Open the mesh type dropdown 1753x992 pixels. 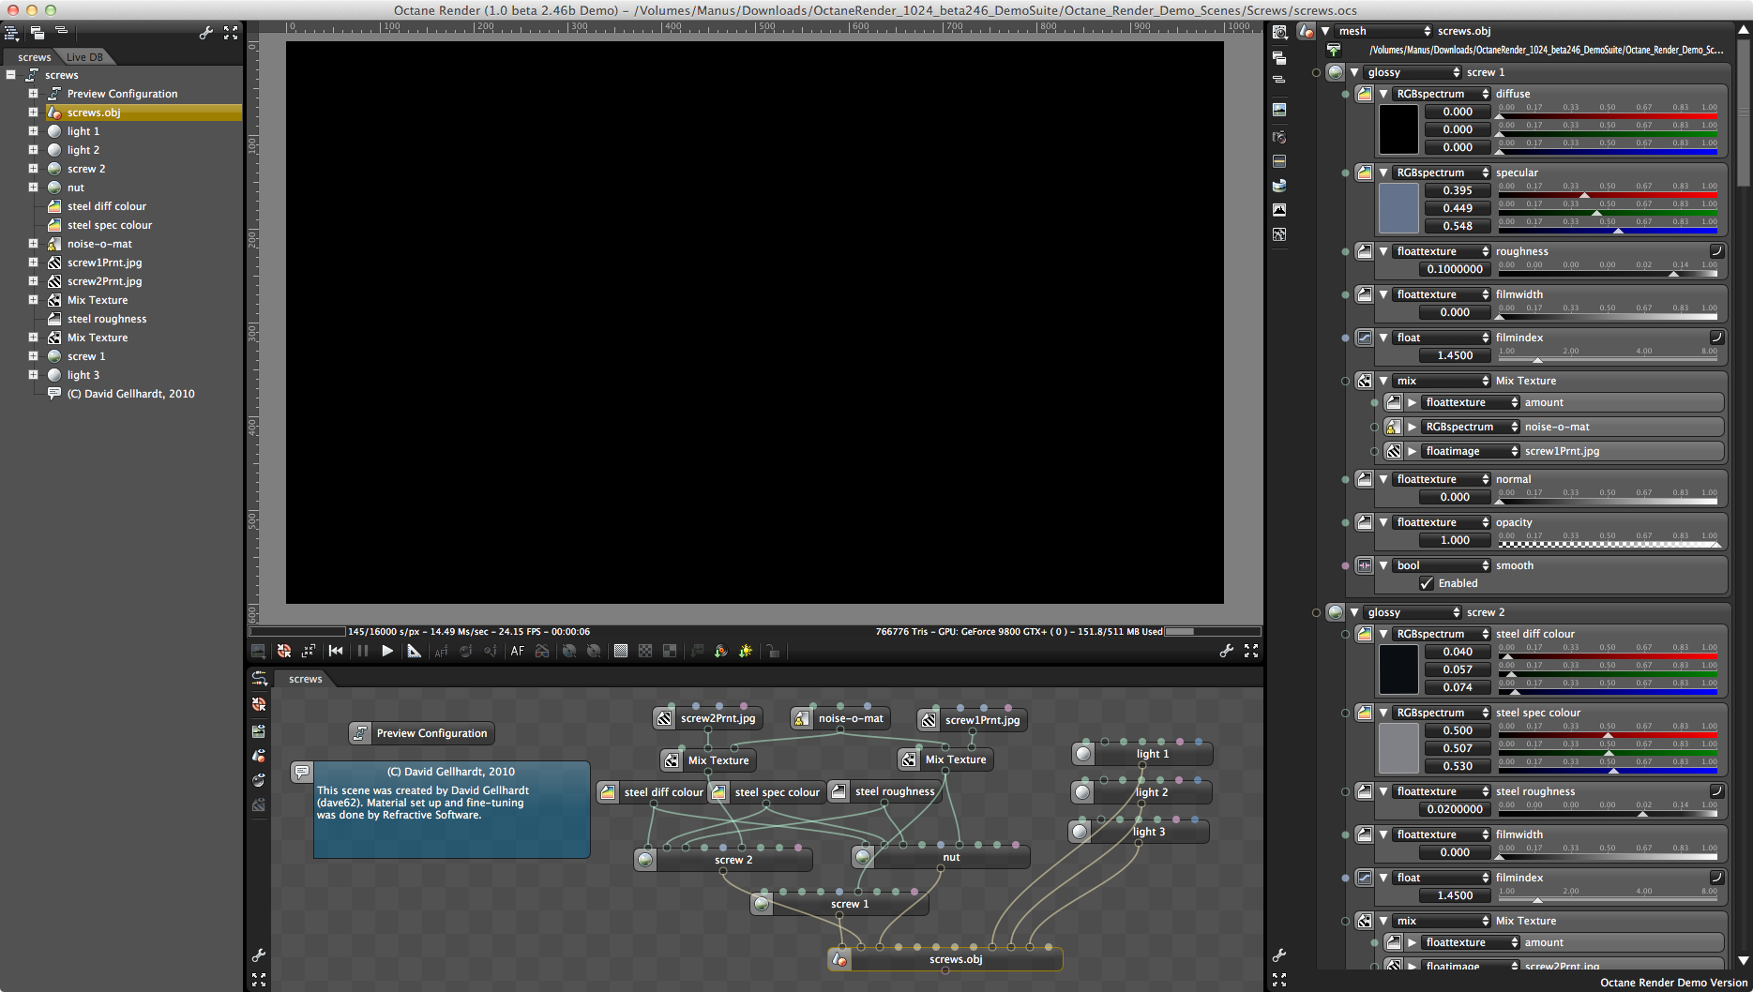pos(1383,31)
